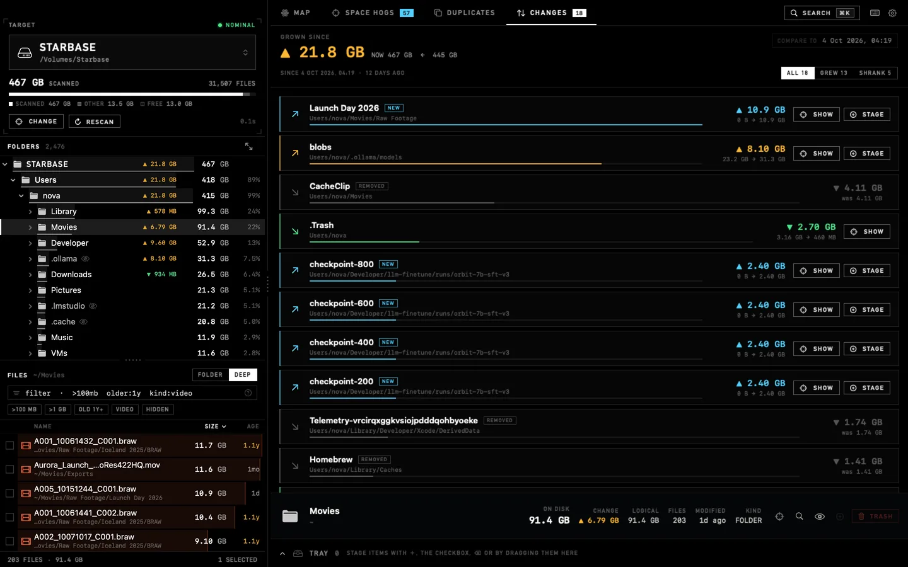908x567 pixels.
Task: Toggle hidden eye icon next to .lmstudio
Action: (x=93, y=306)
